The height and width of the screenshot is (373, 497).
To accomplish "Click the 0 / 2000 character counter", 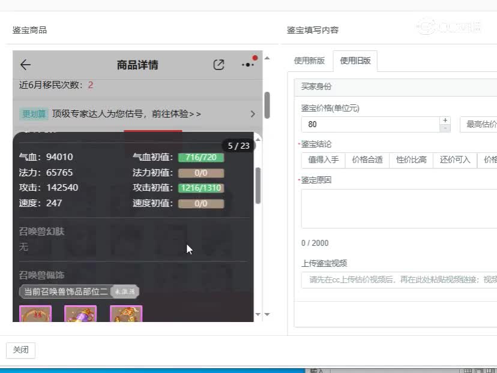I will [x=315, y=243].
